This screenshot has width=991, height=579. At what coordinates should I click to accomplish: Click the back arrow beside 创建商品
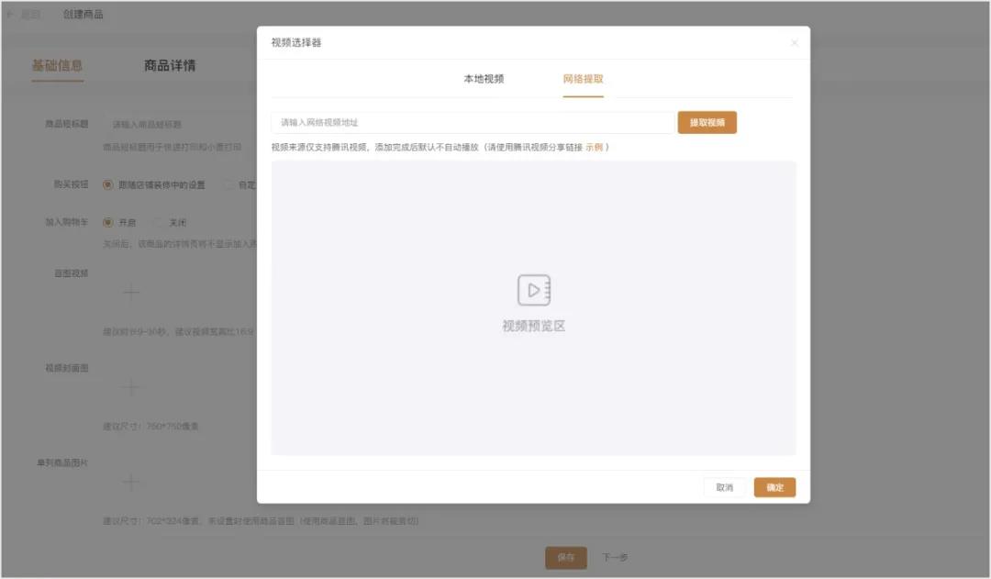9,14
